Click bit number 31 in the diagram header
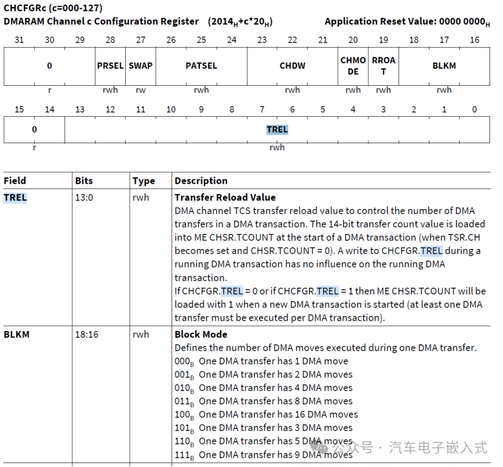Viewport: 503px width, 467px height. (19, 40)
